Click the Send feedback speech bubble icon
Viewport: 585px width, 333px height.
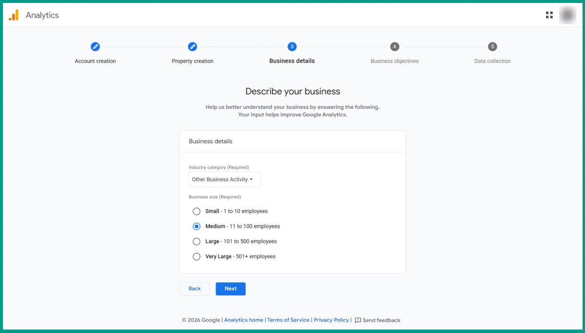point(358,320)
